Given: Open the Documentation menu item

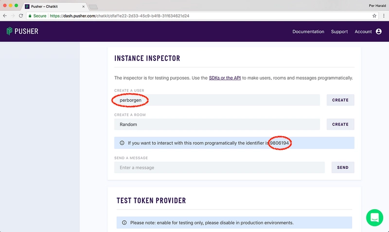Looking at the screenshot, I should [308, 32].
